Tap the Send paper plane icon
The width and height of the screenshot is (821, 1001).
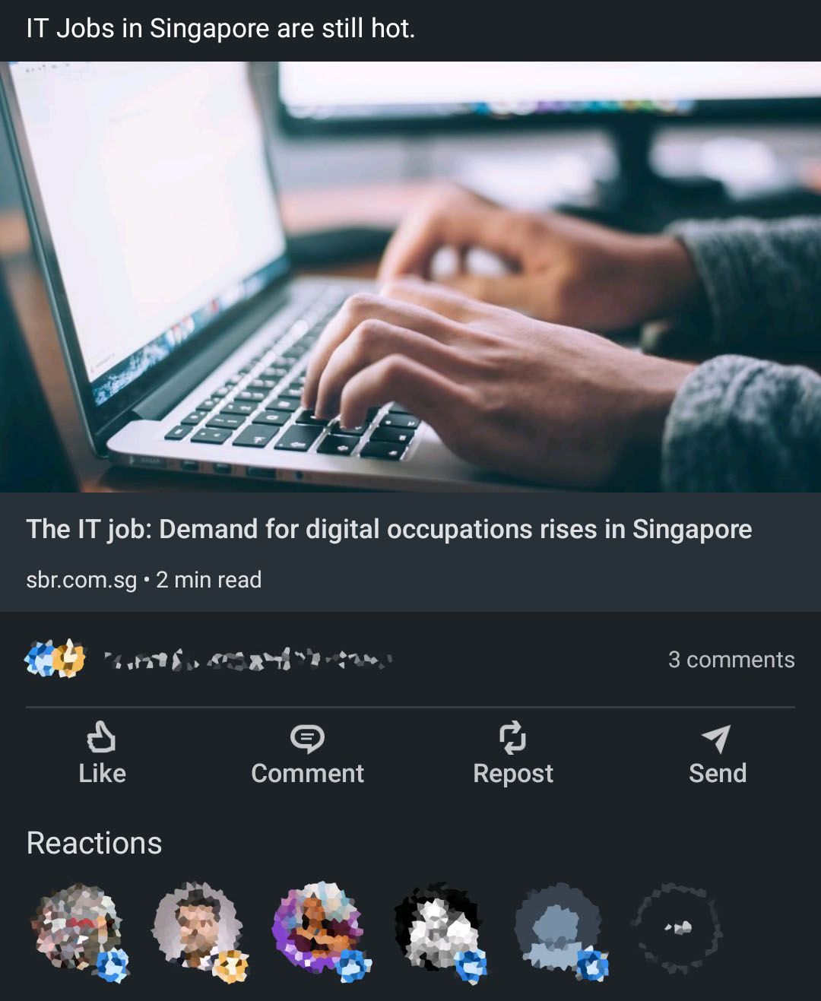(717, 738)
